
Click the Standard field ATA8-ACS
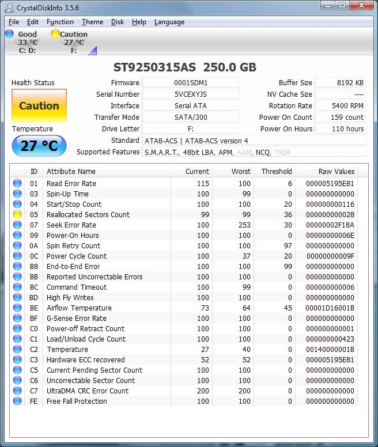pos(254,141)
